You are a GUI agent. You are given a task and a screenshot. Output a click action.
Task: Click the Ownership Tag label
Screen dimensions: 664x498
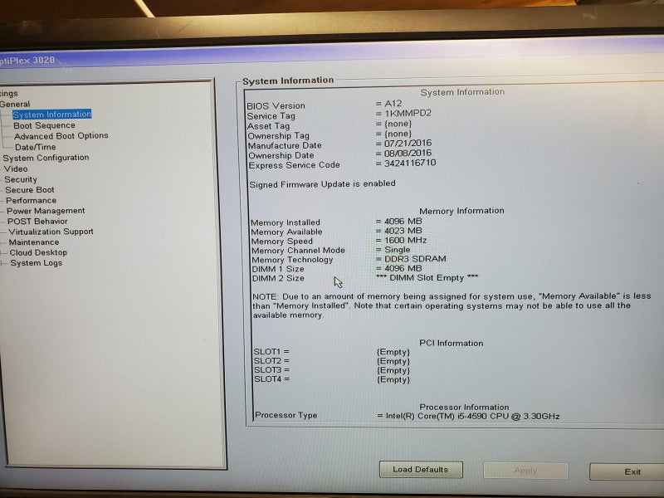coord(279,136)
